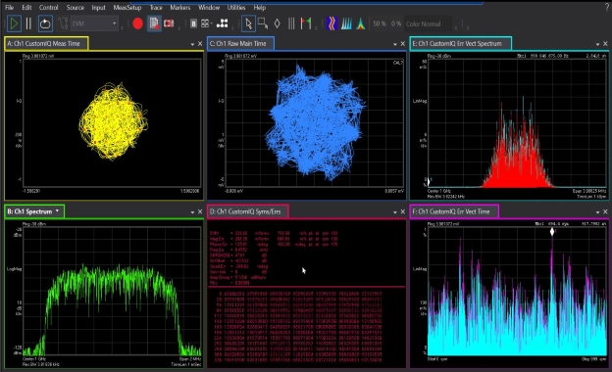The height and width of the screenshot is (372, 612).
Task: Close the trace C Raw Main Time panel
Action: tap(403, 44)
